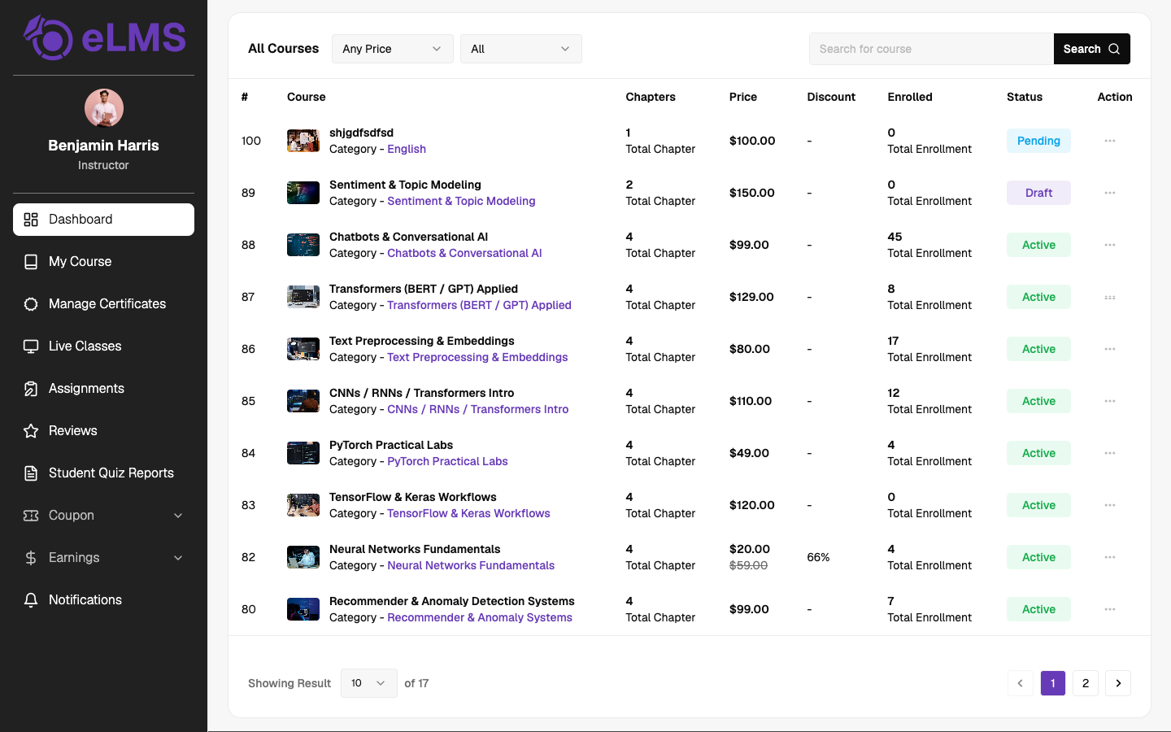This screenshot has width=1171, height=732.
Task: Click the Pending status badge
Action: pyautogui.click(x=1038, y=141)
